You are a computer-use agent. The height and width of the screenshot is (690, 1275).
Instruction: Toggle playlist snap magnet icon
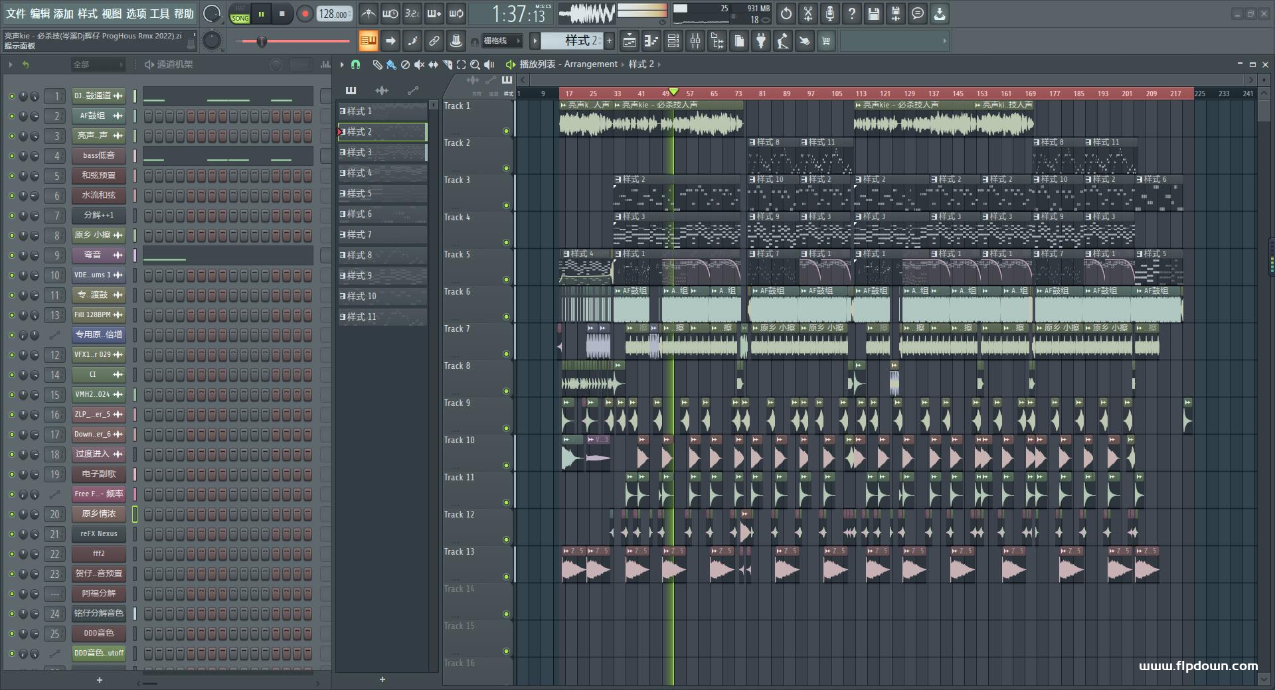point(356,64)
